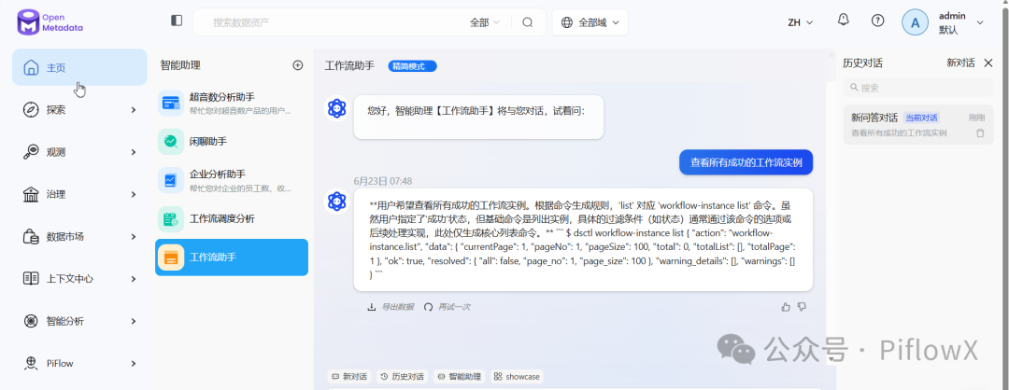Click the admin avatar circle
Screen dimensions: 1009x390
[x=915, y=22]
